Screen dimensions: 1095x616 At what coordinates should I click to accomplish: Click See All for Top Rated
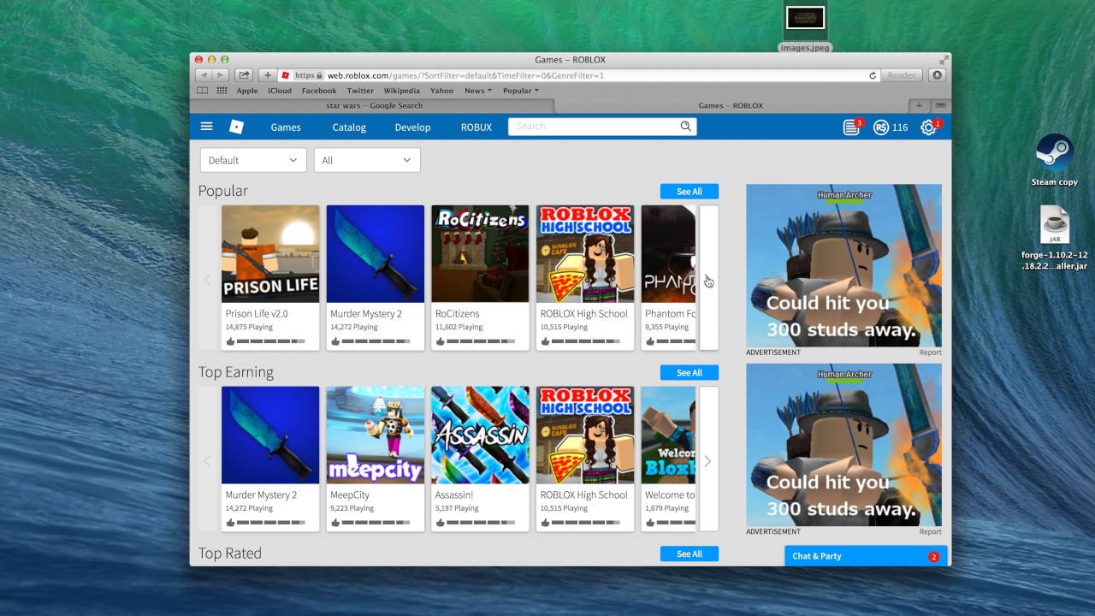pos(690,554)
